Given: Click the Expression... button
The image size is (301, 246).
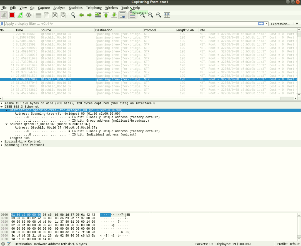Looking at the screenshot, I should [x=280, y=24].
